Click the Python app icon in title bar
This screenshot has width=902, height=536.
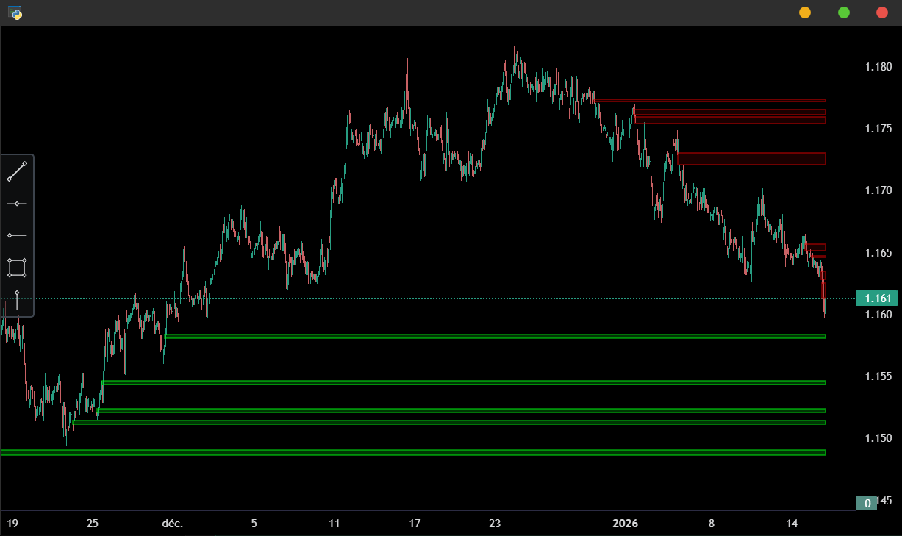click(15, 12)
